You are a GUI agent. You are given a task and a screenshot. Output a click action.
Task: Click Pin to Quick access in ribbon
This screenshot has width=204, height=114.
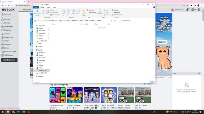tap(37, 13)
